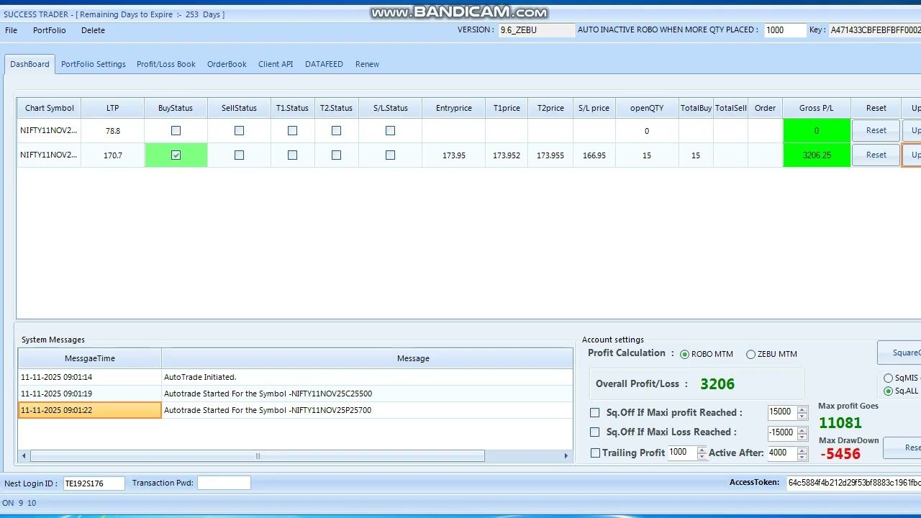Screen dimensions: 921x518
Task: Open the DATAFEED tab
Action: 324,64
